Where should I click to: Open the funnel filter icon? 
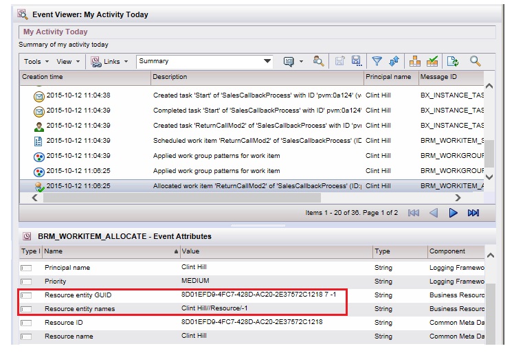point(377,61)
